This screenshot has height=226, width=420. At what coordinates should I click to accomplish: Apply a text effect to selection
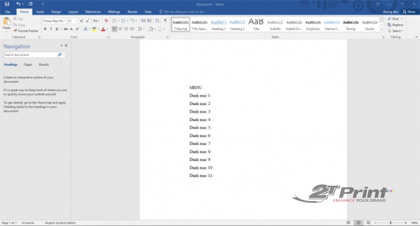coord(86,29)
